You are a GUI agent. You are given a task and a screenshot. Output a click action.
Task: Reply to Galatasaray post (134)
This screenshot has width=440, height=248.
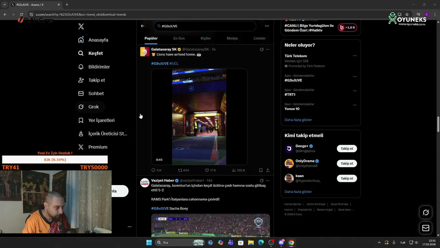point(156,170)
